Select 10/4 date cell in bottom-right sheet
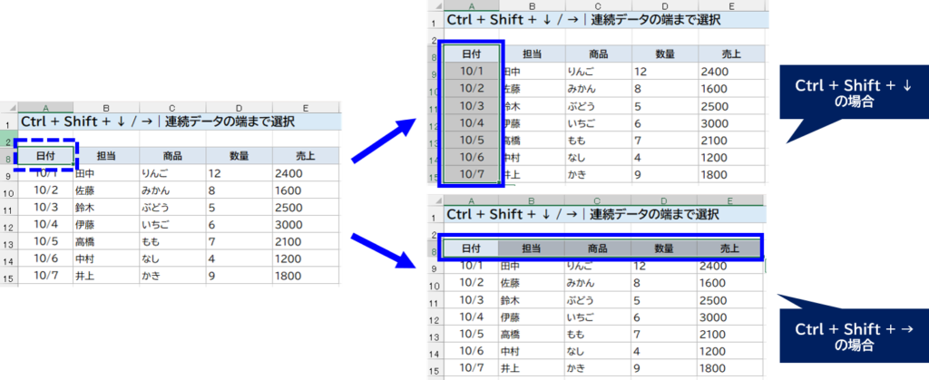 (472, 317)
